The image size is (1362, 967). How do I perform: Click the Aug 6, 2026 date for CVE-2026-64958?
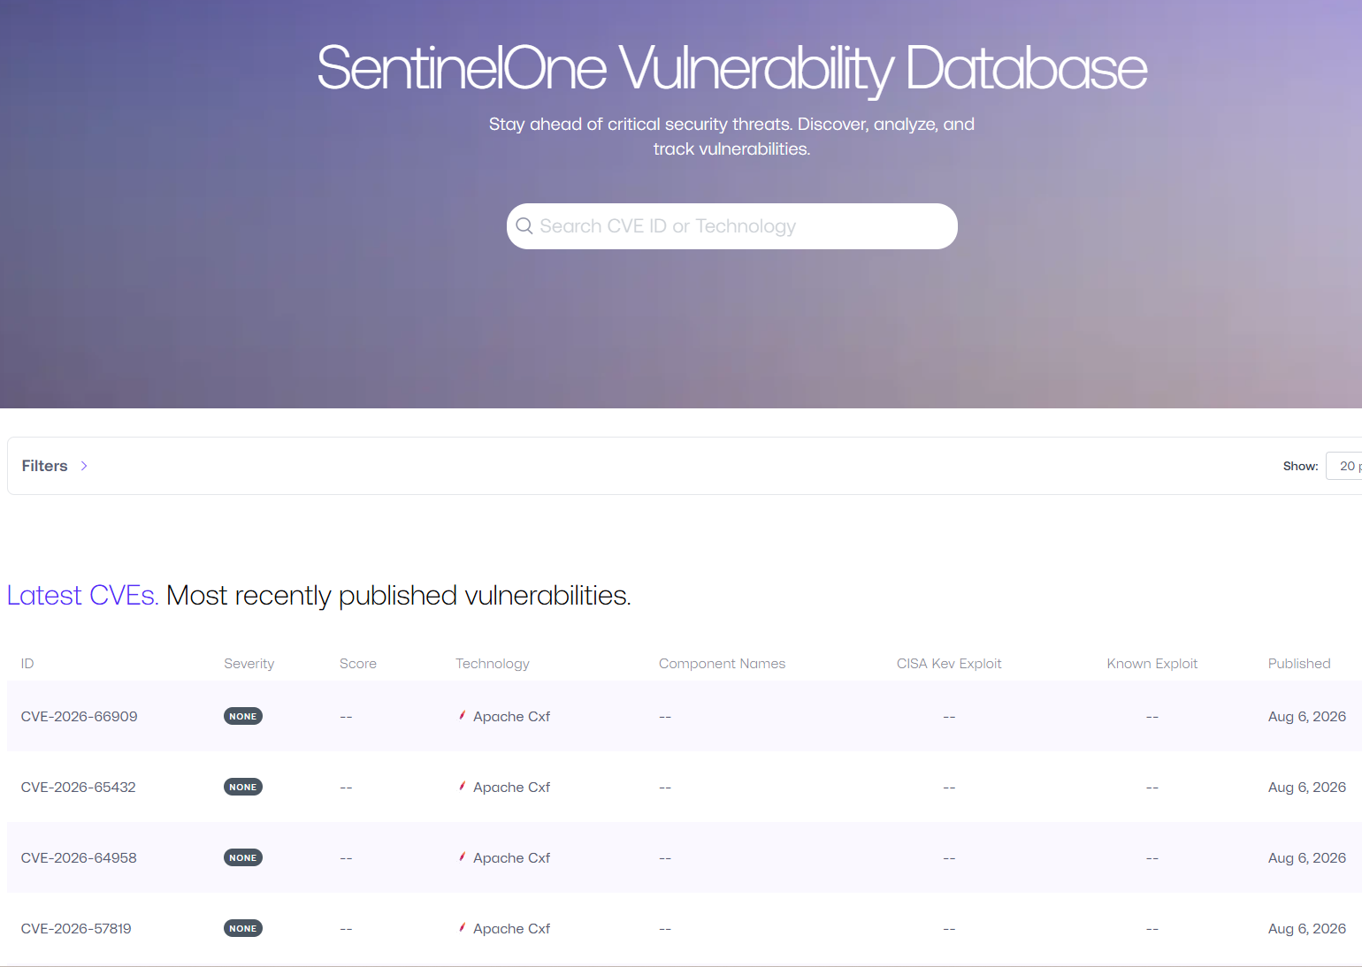pyautogui.click(x=1307, y=857)
